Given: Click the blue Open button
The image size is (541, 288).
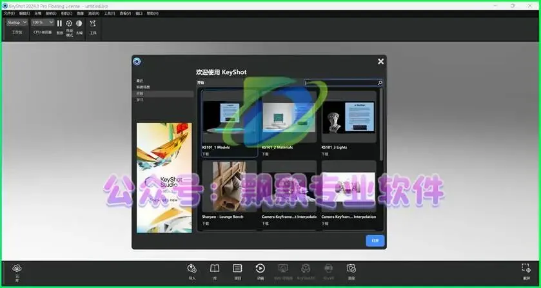Looking at the screenshot, I should pos(375,241).
